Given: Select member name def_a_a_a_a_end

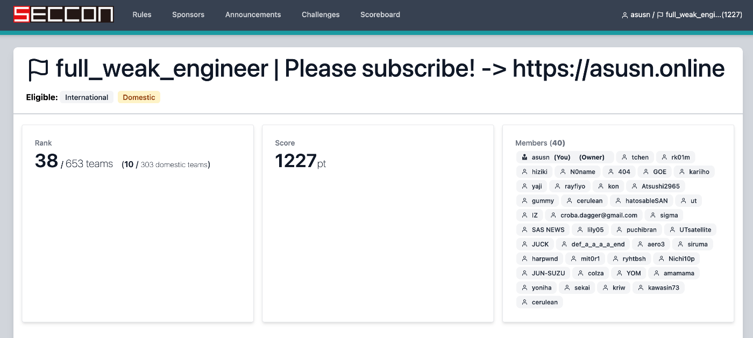Looking at the screenshot, I should click(x=598, y=244).
